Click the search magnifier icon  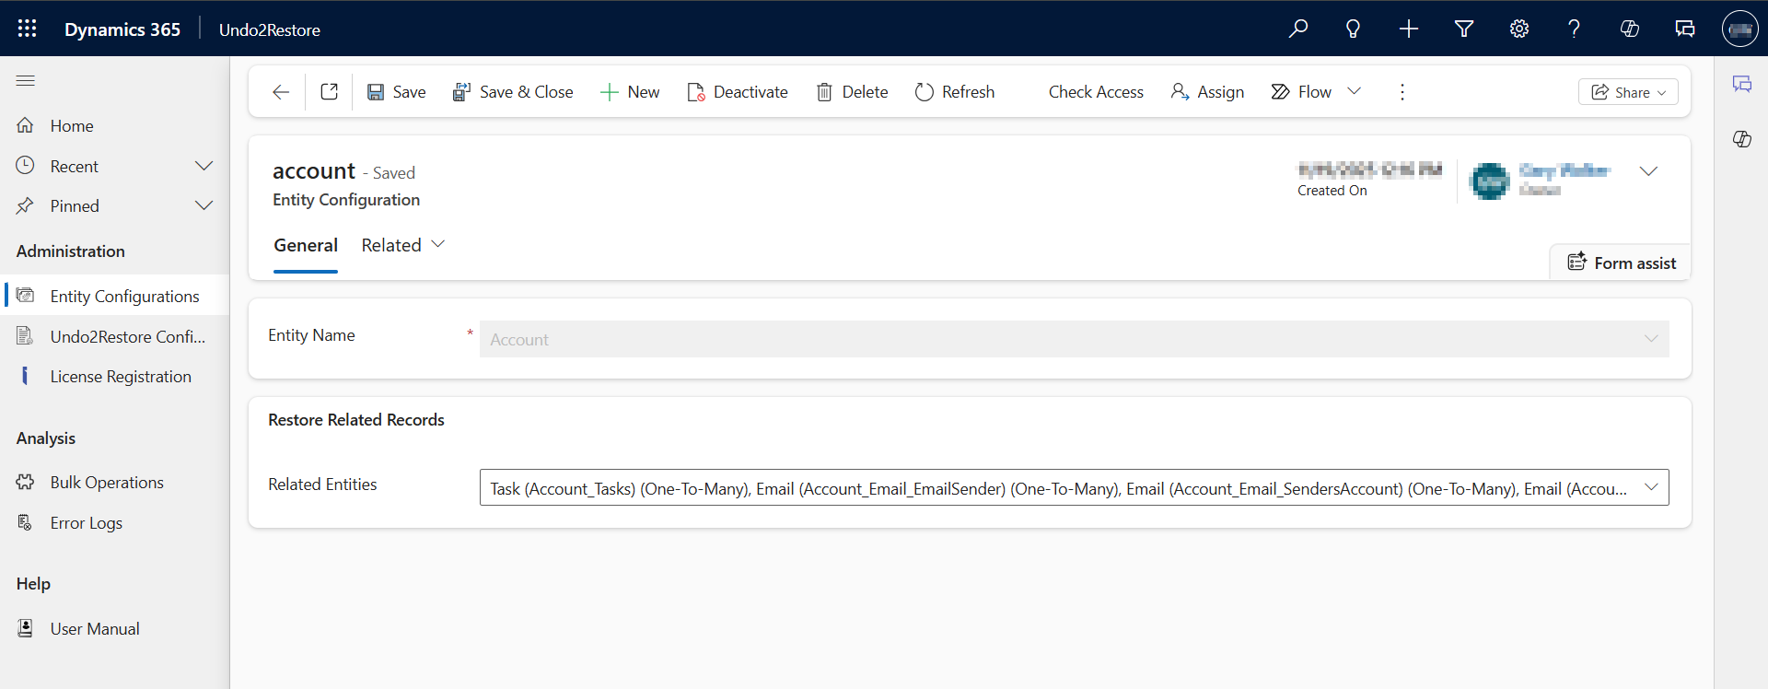coord(1298,29)
